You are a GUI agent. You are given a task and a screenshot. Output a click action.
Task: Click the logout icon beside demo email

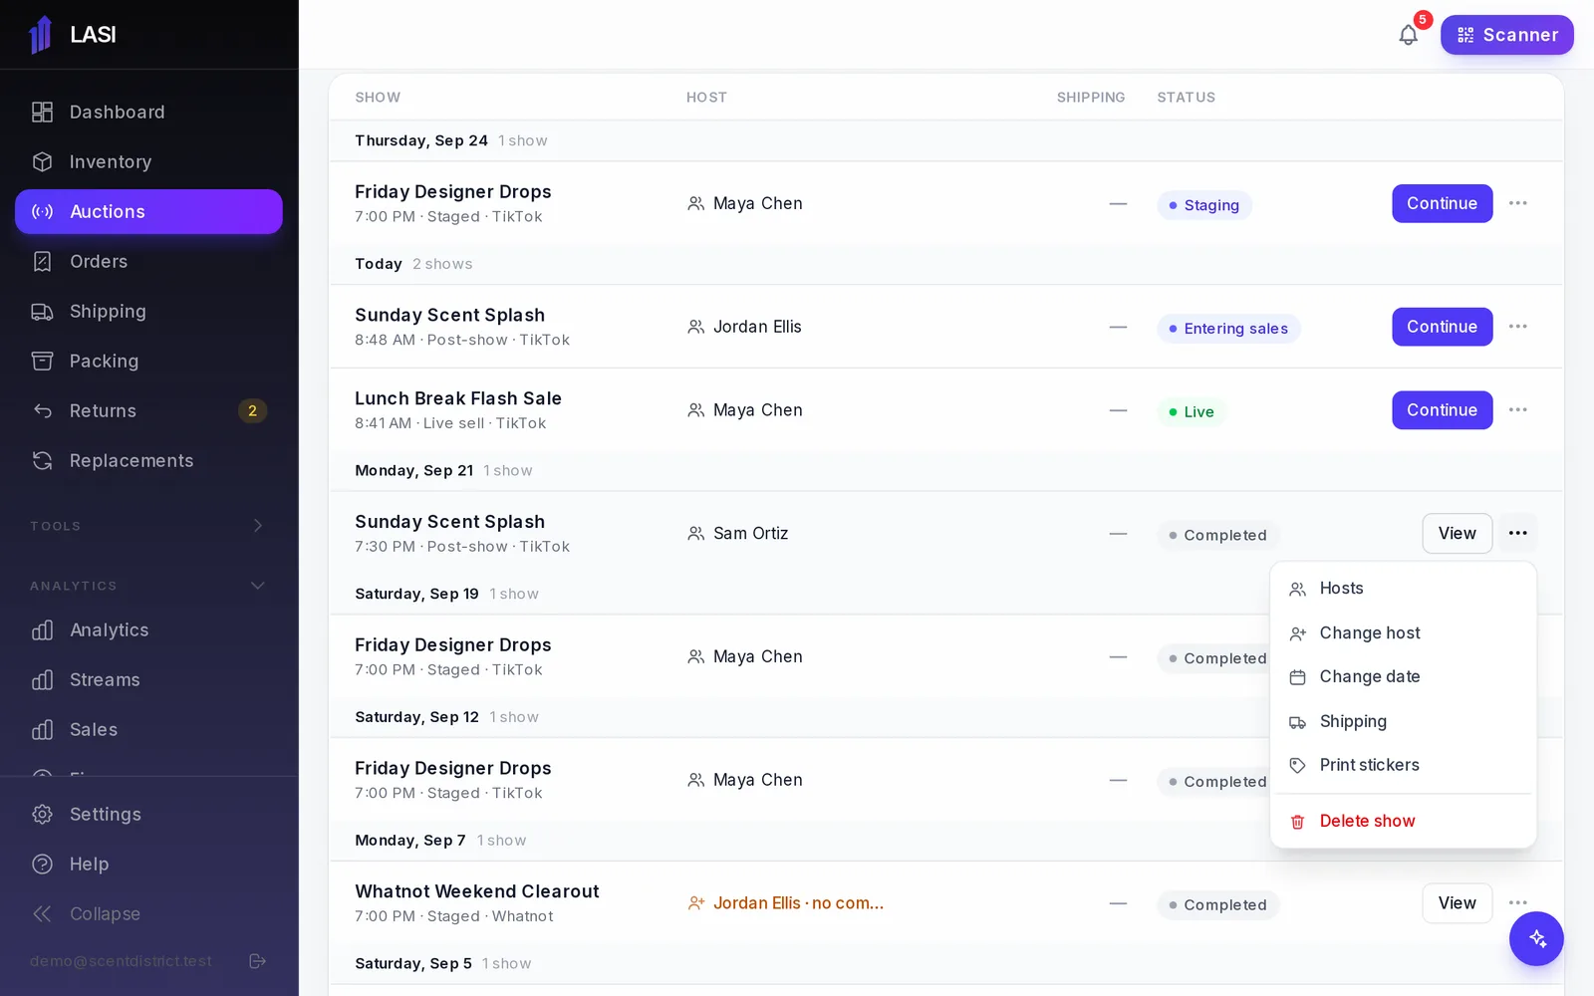pos(257,961)
